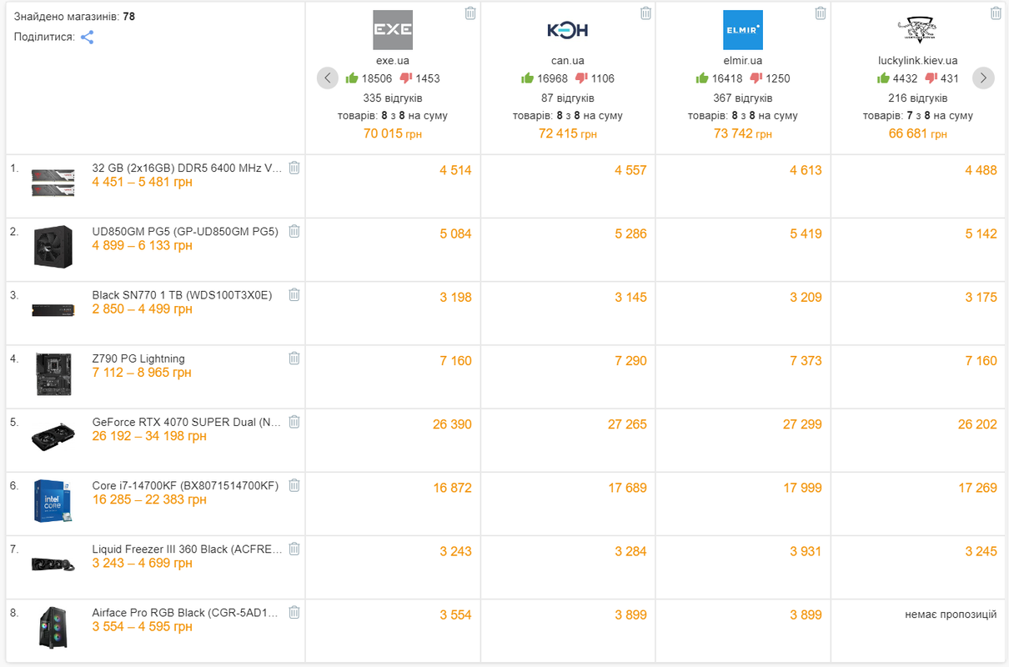Remove the elmir.ua column via trash icon
The width and height of the screenshot is (1009, 667).
[821, 13]
